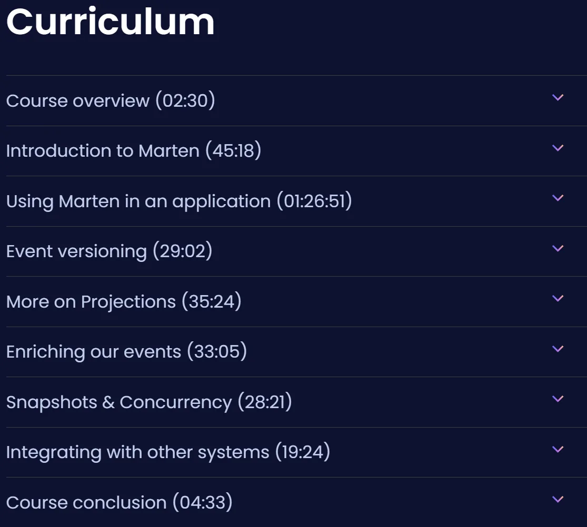
Task: Click chevron beside Using Marten in an application
Action: point(558,198)
